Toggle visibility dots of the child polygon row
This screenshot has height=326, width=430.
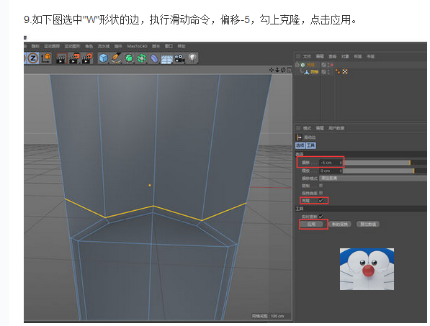point(328,72)
